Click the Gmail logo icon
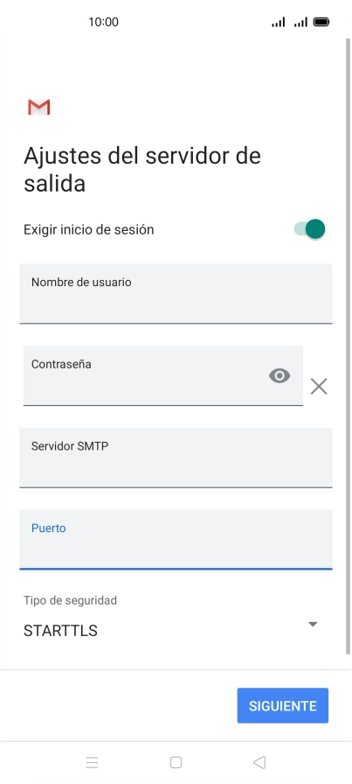This screenshot has width=352, height=784. tap(39, 107)
